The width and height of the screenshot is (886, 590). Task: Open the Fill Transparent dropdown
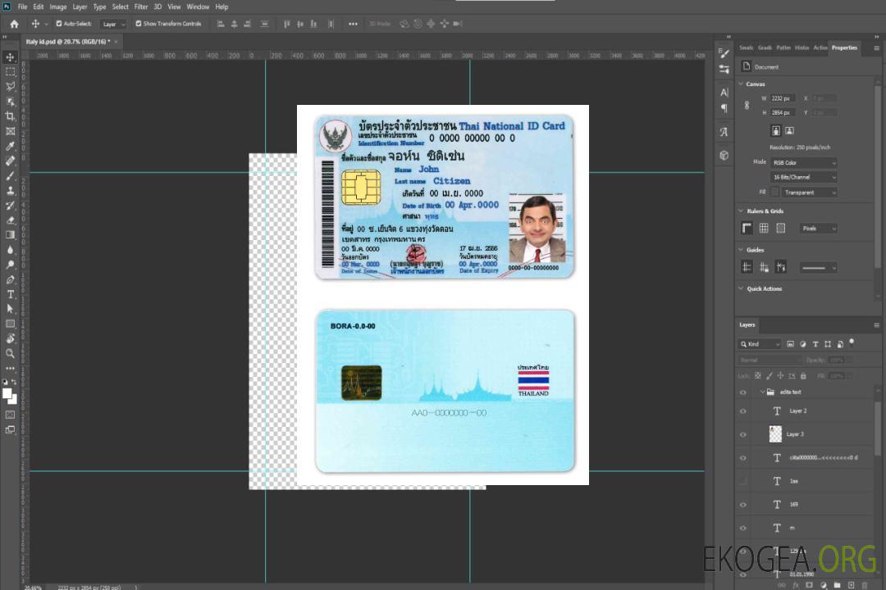[810, 193]
